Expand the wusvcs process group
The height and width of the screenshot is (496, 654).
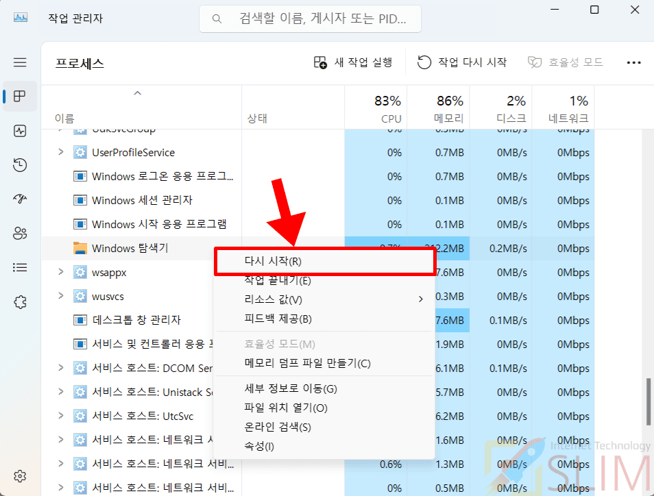(61, 295)
